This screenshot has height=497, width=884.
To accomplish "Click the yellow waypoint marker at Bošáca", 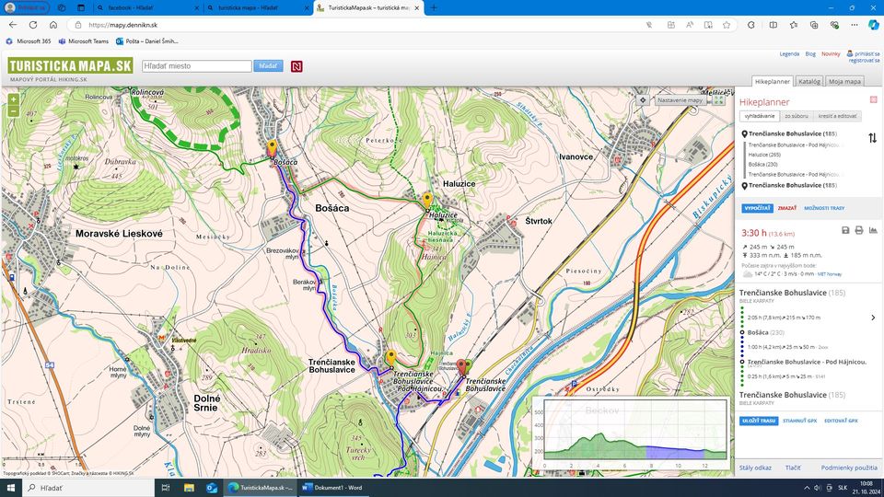I will pyautogui.click(x=272, y=147).
